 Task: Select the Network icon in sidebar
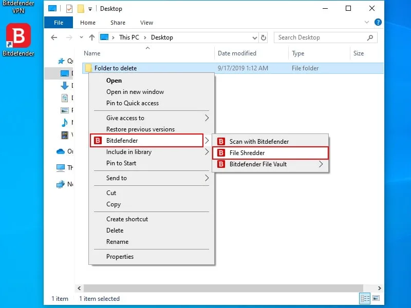click(x=61, y=184)
